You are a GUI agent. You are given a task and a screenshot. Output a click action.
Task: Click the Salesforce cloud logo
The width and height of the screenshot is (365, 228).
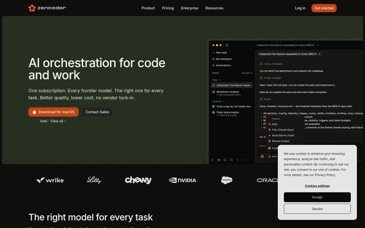tap(227, 180)
